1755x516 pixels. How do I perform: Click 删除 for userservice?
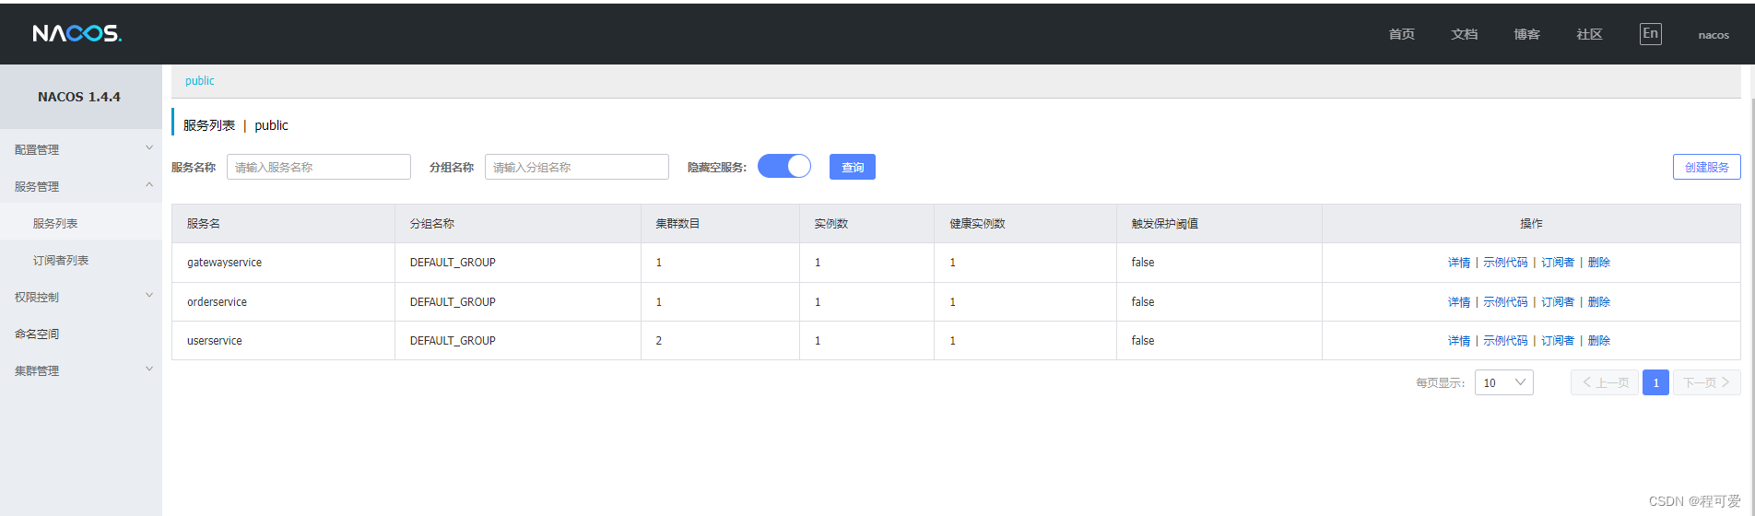[x=1599, y=341]
